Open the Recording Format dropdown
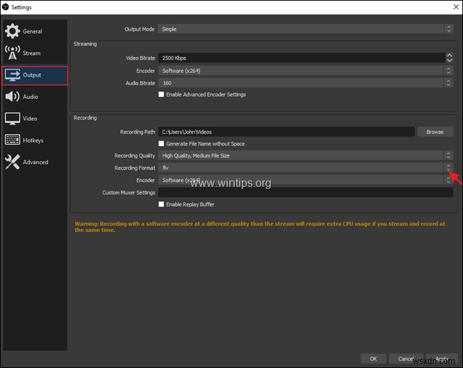This screenshot has width=463, height=368. click(x=305, y=168)
